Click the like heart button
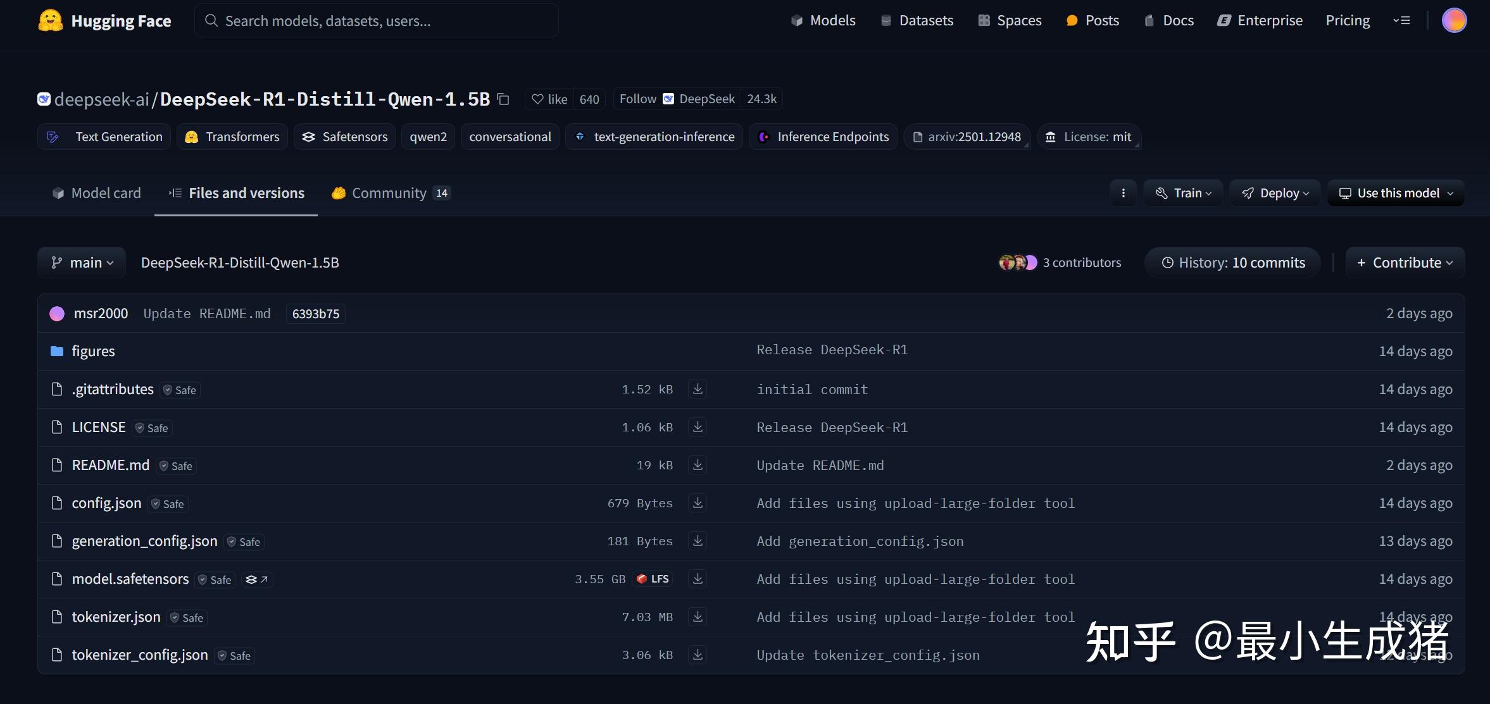 [549, 99]
